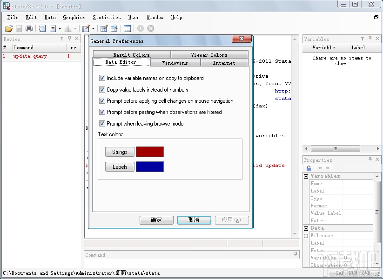Open the Data Editor in edit mode
The image size is (383, 279).
pyautogui.click(x=104, y=28)
